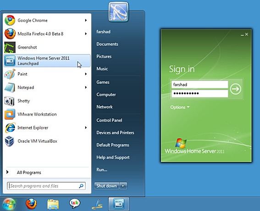Click the username field containing farshad
Screen dimensions: 260x211
click(199, 85)
